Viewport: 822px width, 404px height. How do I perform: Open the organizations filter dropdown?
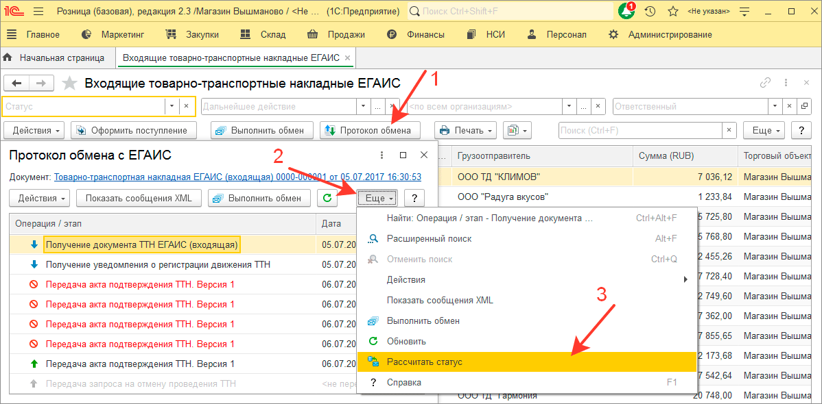click(569, 106)
